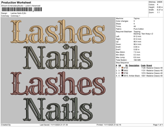Click thread code '1374' in stop 3 row
Viewport: 164px width, 127px height.
(143, 73)
